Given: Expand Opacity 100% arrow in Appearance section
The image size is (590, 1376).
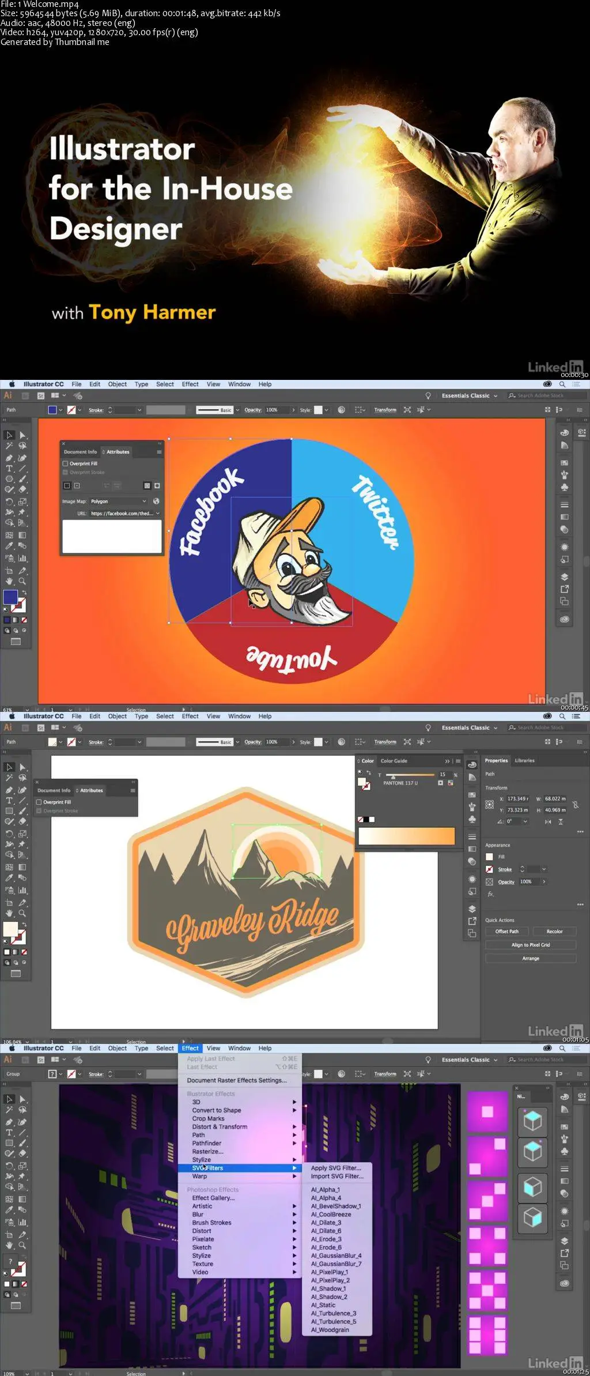Looking at the screenshot, I should coord(544,881).
